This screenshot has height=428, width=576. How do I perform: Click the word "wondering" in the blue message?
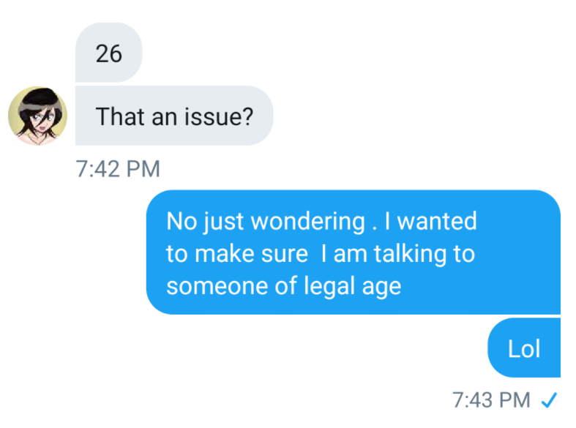(308, 222)
